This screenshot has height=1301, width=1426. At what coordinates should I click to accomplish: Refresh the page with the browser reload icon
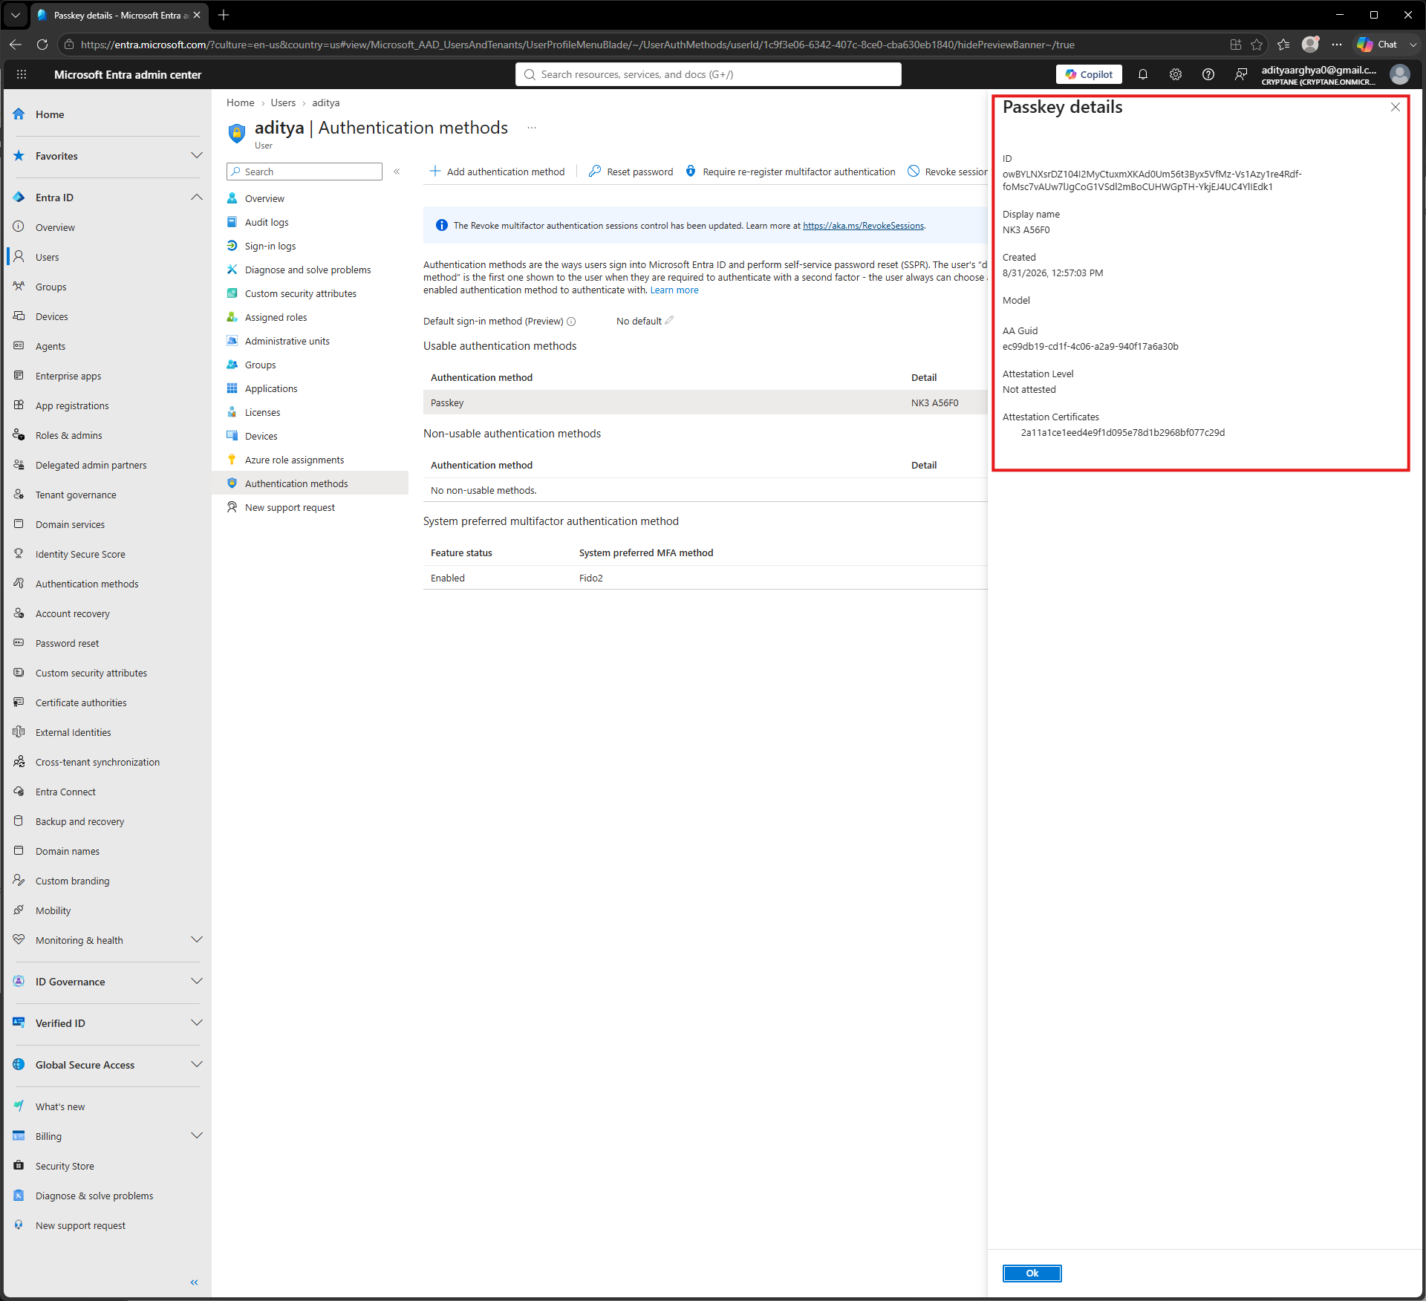42,45
